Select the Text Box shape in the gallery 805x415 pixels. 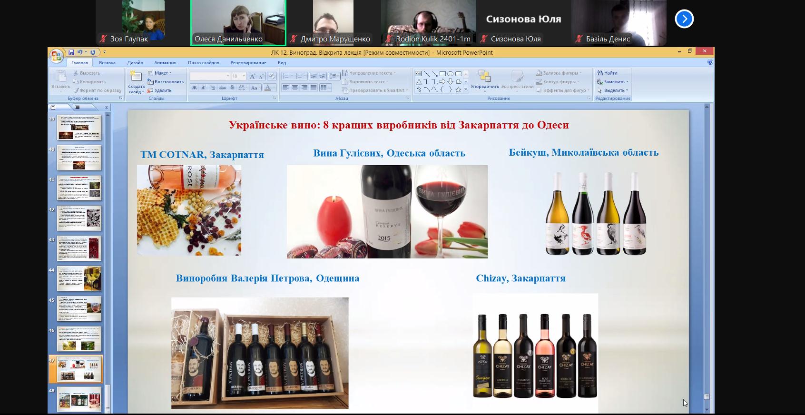coord(418,73)
